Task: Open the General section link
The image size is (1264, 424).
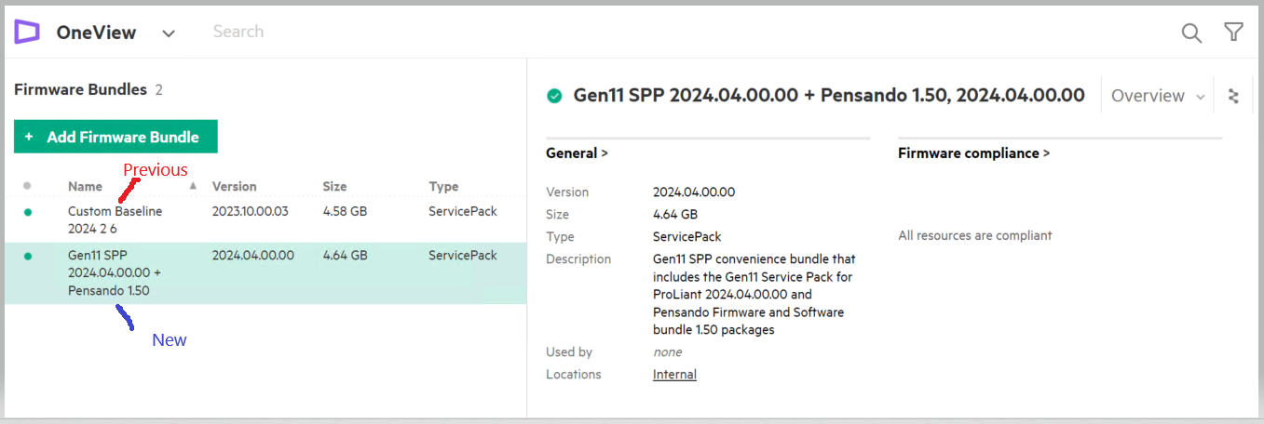Action: point(577,153)
